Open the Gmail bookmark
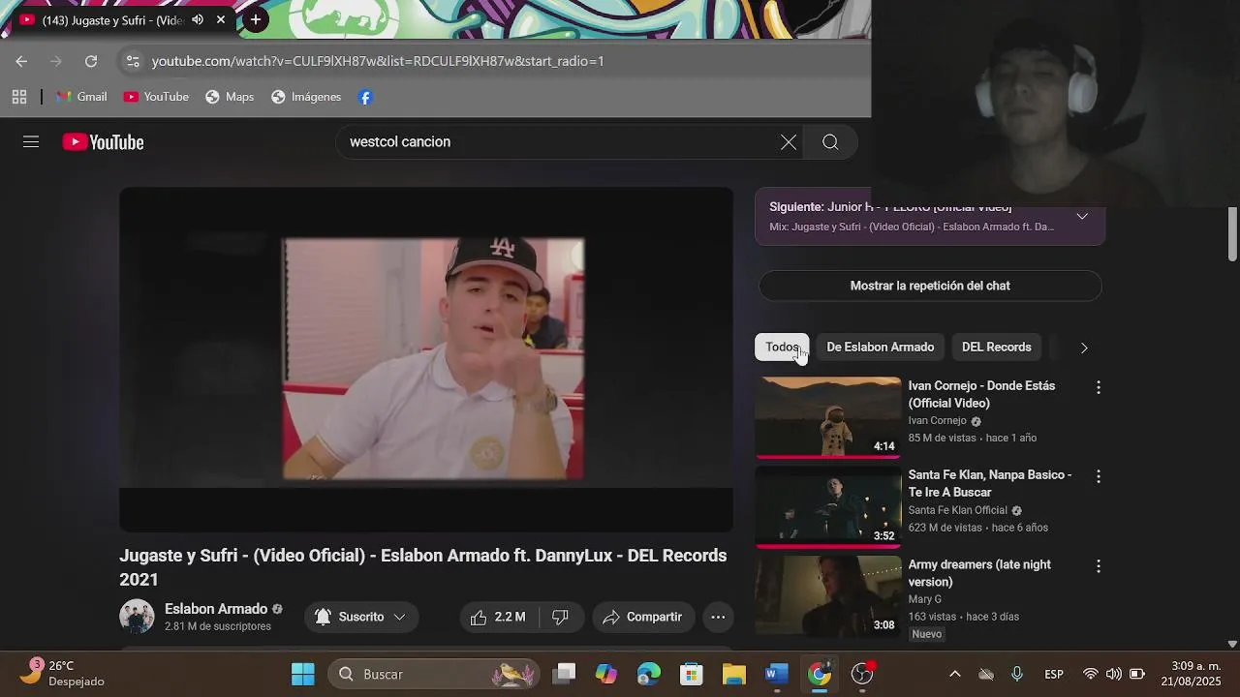 point(81,97)
